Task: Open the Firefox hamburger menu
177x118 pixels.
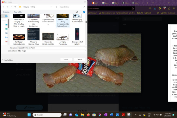Action: [174, 8]
